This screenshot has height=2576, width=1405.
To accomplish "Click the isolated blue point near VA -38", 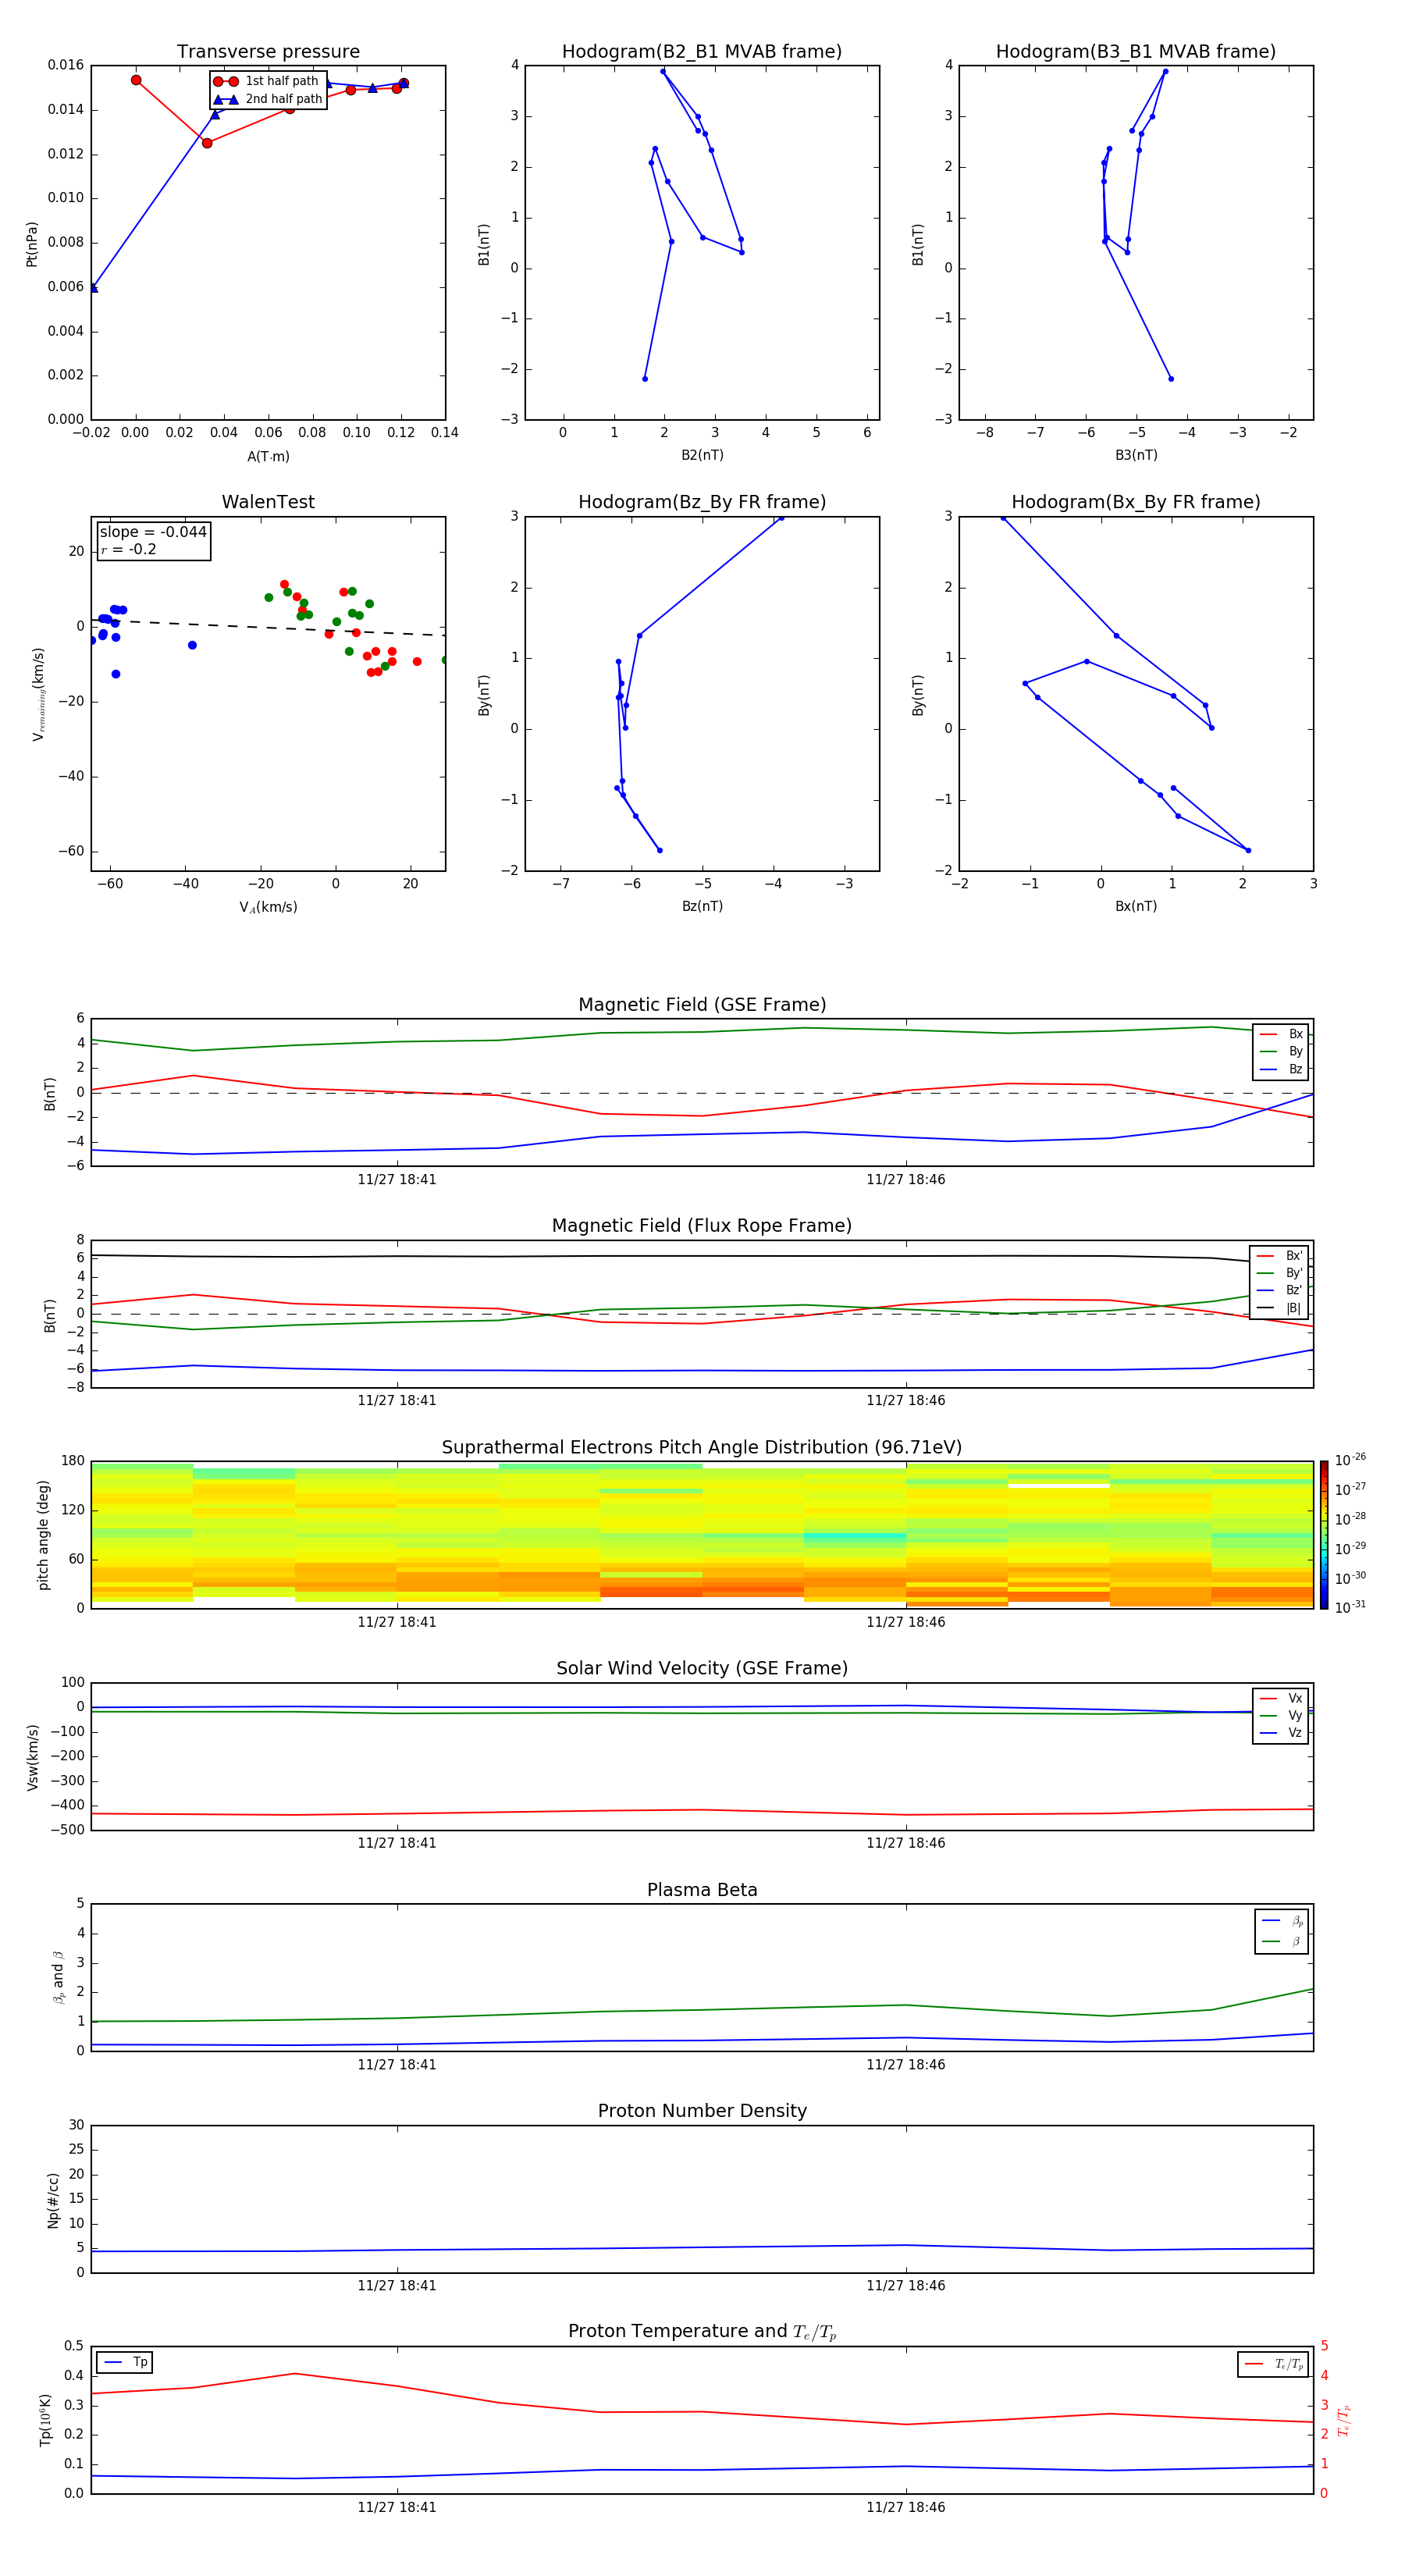I will click(x=192, y=645).
